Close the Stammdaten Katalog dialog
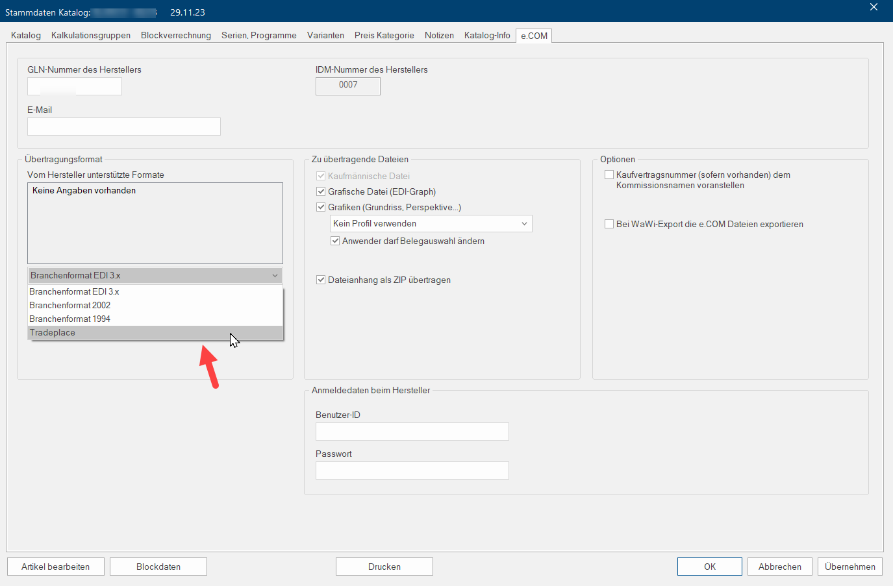Screen dimensions: 893x586 pyautogui.click(x=874, y=7)
